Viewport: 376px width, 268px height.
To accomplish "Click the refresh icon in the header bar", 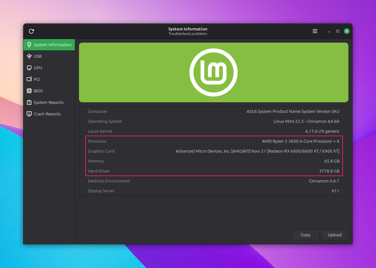I will [31, 31].
